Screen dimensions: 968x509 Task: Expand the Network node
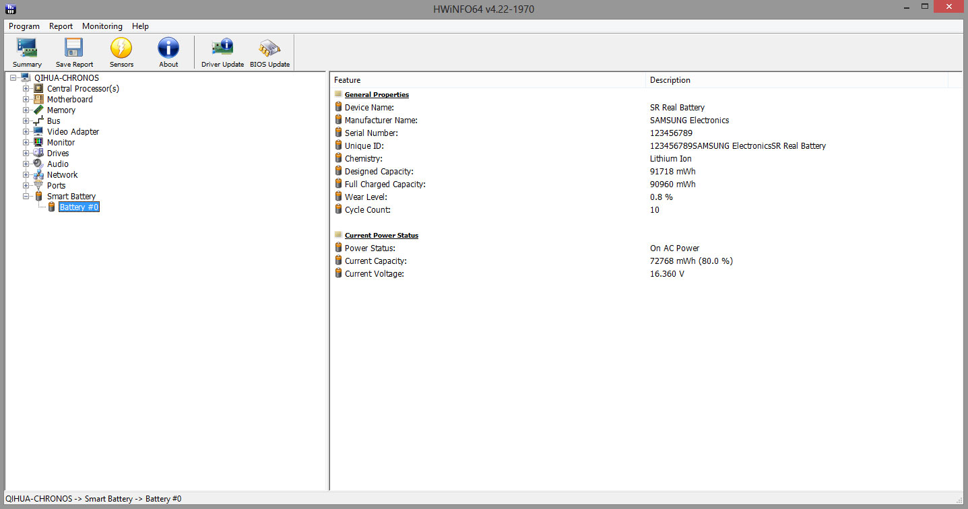pos(26,175)
